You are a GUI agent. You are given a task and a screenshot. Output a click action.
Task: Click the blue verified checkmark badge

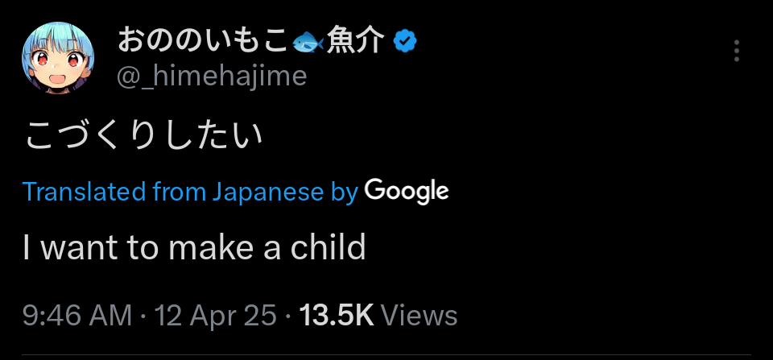405,39
